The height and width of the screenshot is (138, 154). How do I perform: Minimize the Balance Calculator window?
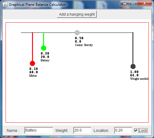(125, 3)
